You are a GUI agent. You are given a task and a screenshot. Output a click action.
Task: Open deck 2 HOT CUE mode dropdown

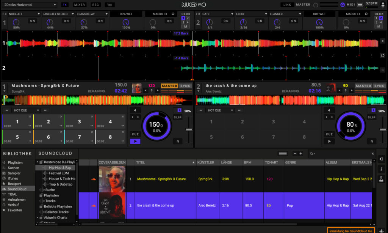point(220,110)
